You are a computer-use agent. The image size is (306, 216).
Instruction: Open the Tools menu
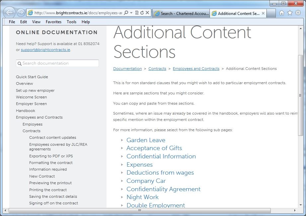click(71, 22)
